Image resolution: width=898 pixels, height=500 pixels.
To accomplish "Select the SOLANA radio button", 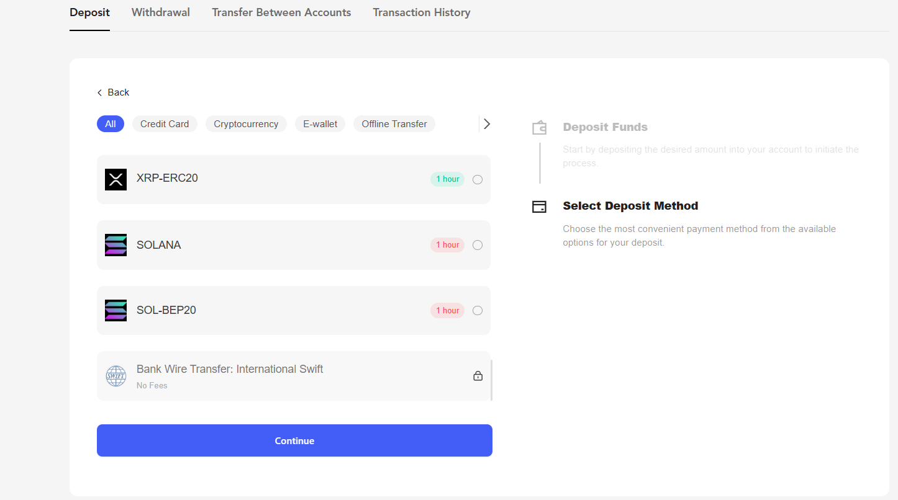I will [x=477, y=245].
